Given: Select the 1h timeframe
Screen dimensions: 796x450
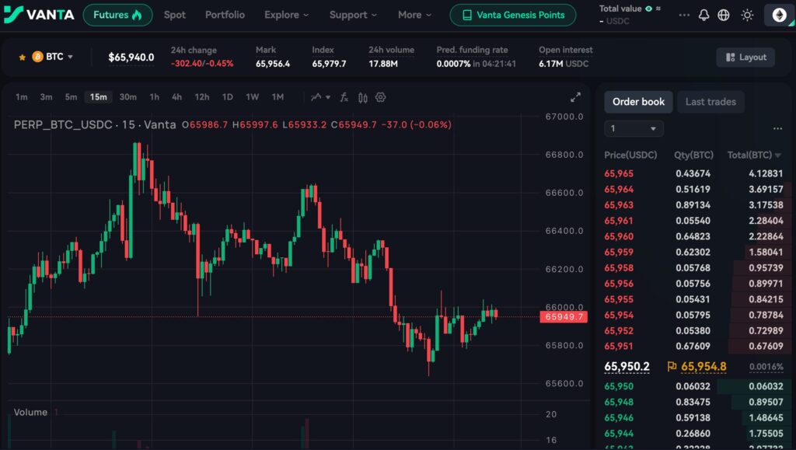Looking at the screenshot, I should (155, 97).
